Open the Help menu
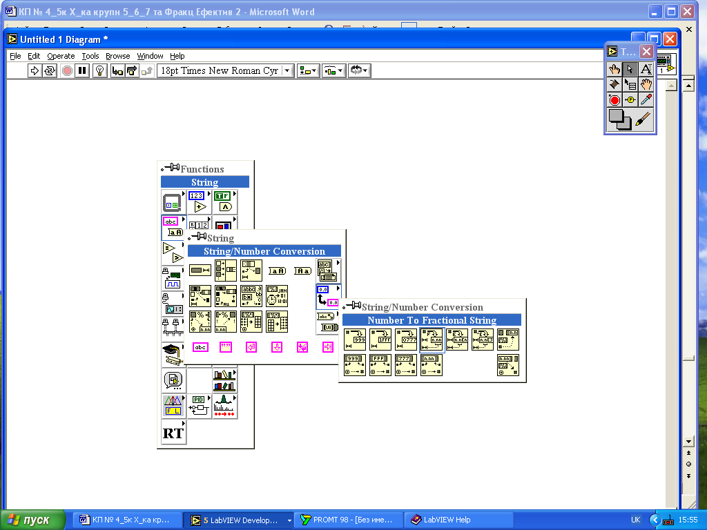707x530 pixels. point(177,56)
